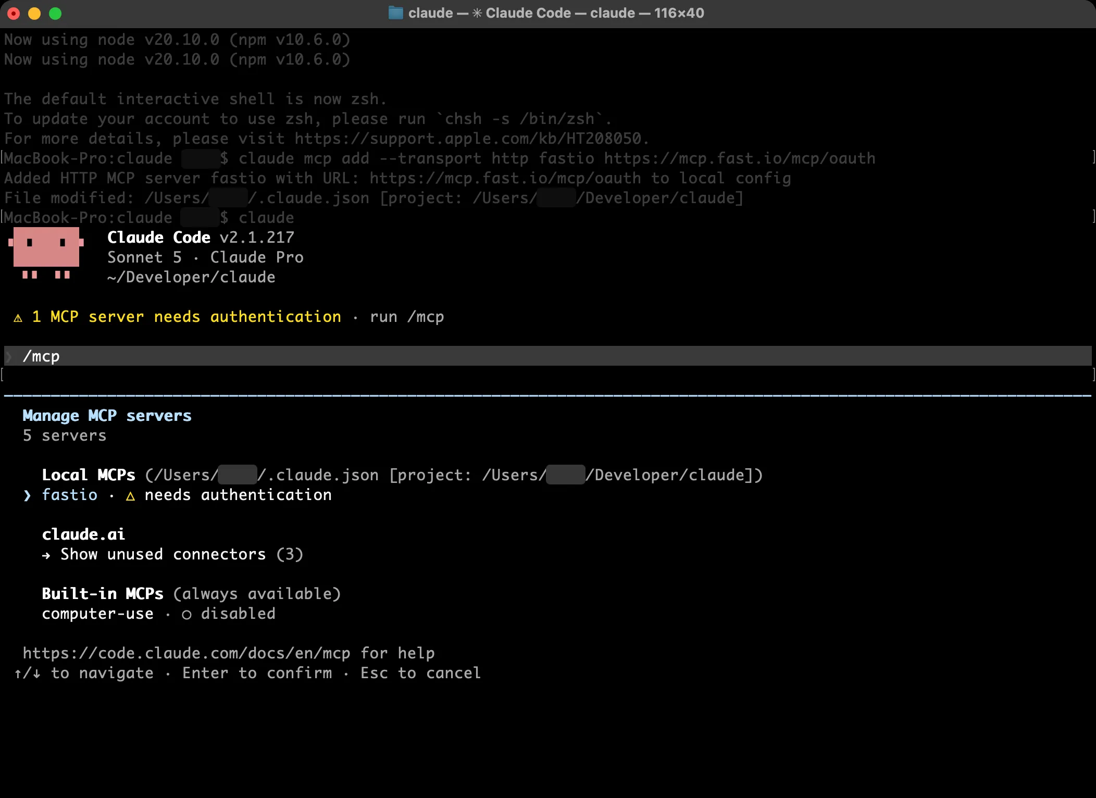Click the Claude Code pixel mascot logo
Viewport: 1096px width, 798px height.
[x=46, y=253]
